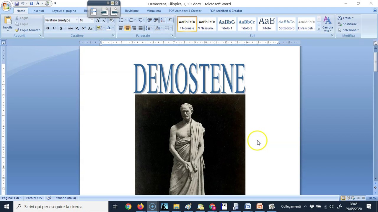Image resolution: width=378 pixels, height=212 pixels.
Task: Click Parole: 175 word count
Action: pos(34,198)
